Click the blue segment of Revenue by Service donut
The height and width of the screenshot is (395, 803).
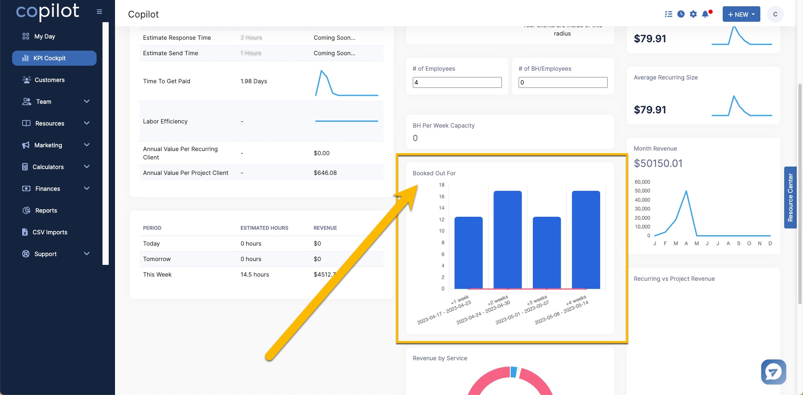[514, 372]
